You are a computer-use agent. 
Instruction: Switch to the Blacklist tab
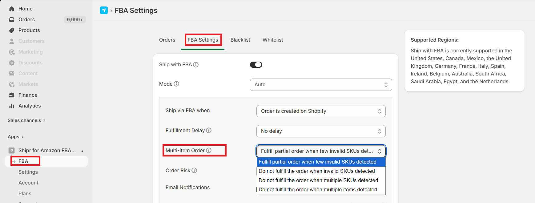[x=240, y=40]
